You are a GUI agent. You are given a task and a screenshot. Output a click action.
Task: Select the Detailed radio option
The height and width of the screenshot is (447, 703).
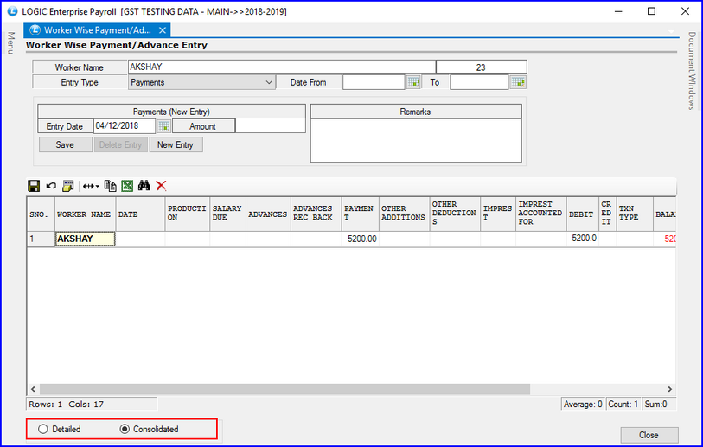(x=41, y=429)
